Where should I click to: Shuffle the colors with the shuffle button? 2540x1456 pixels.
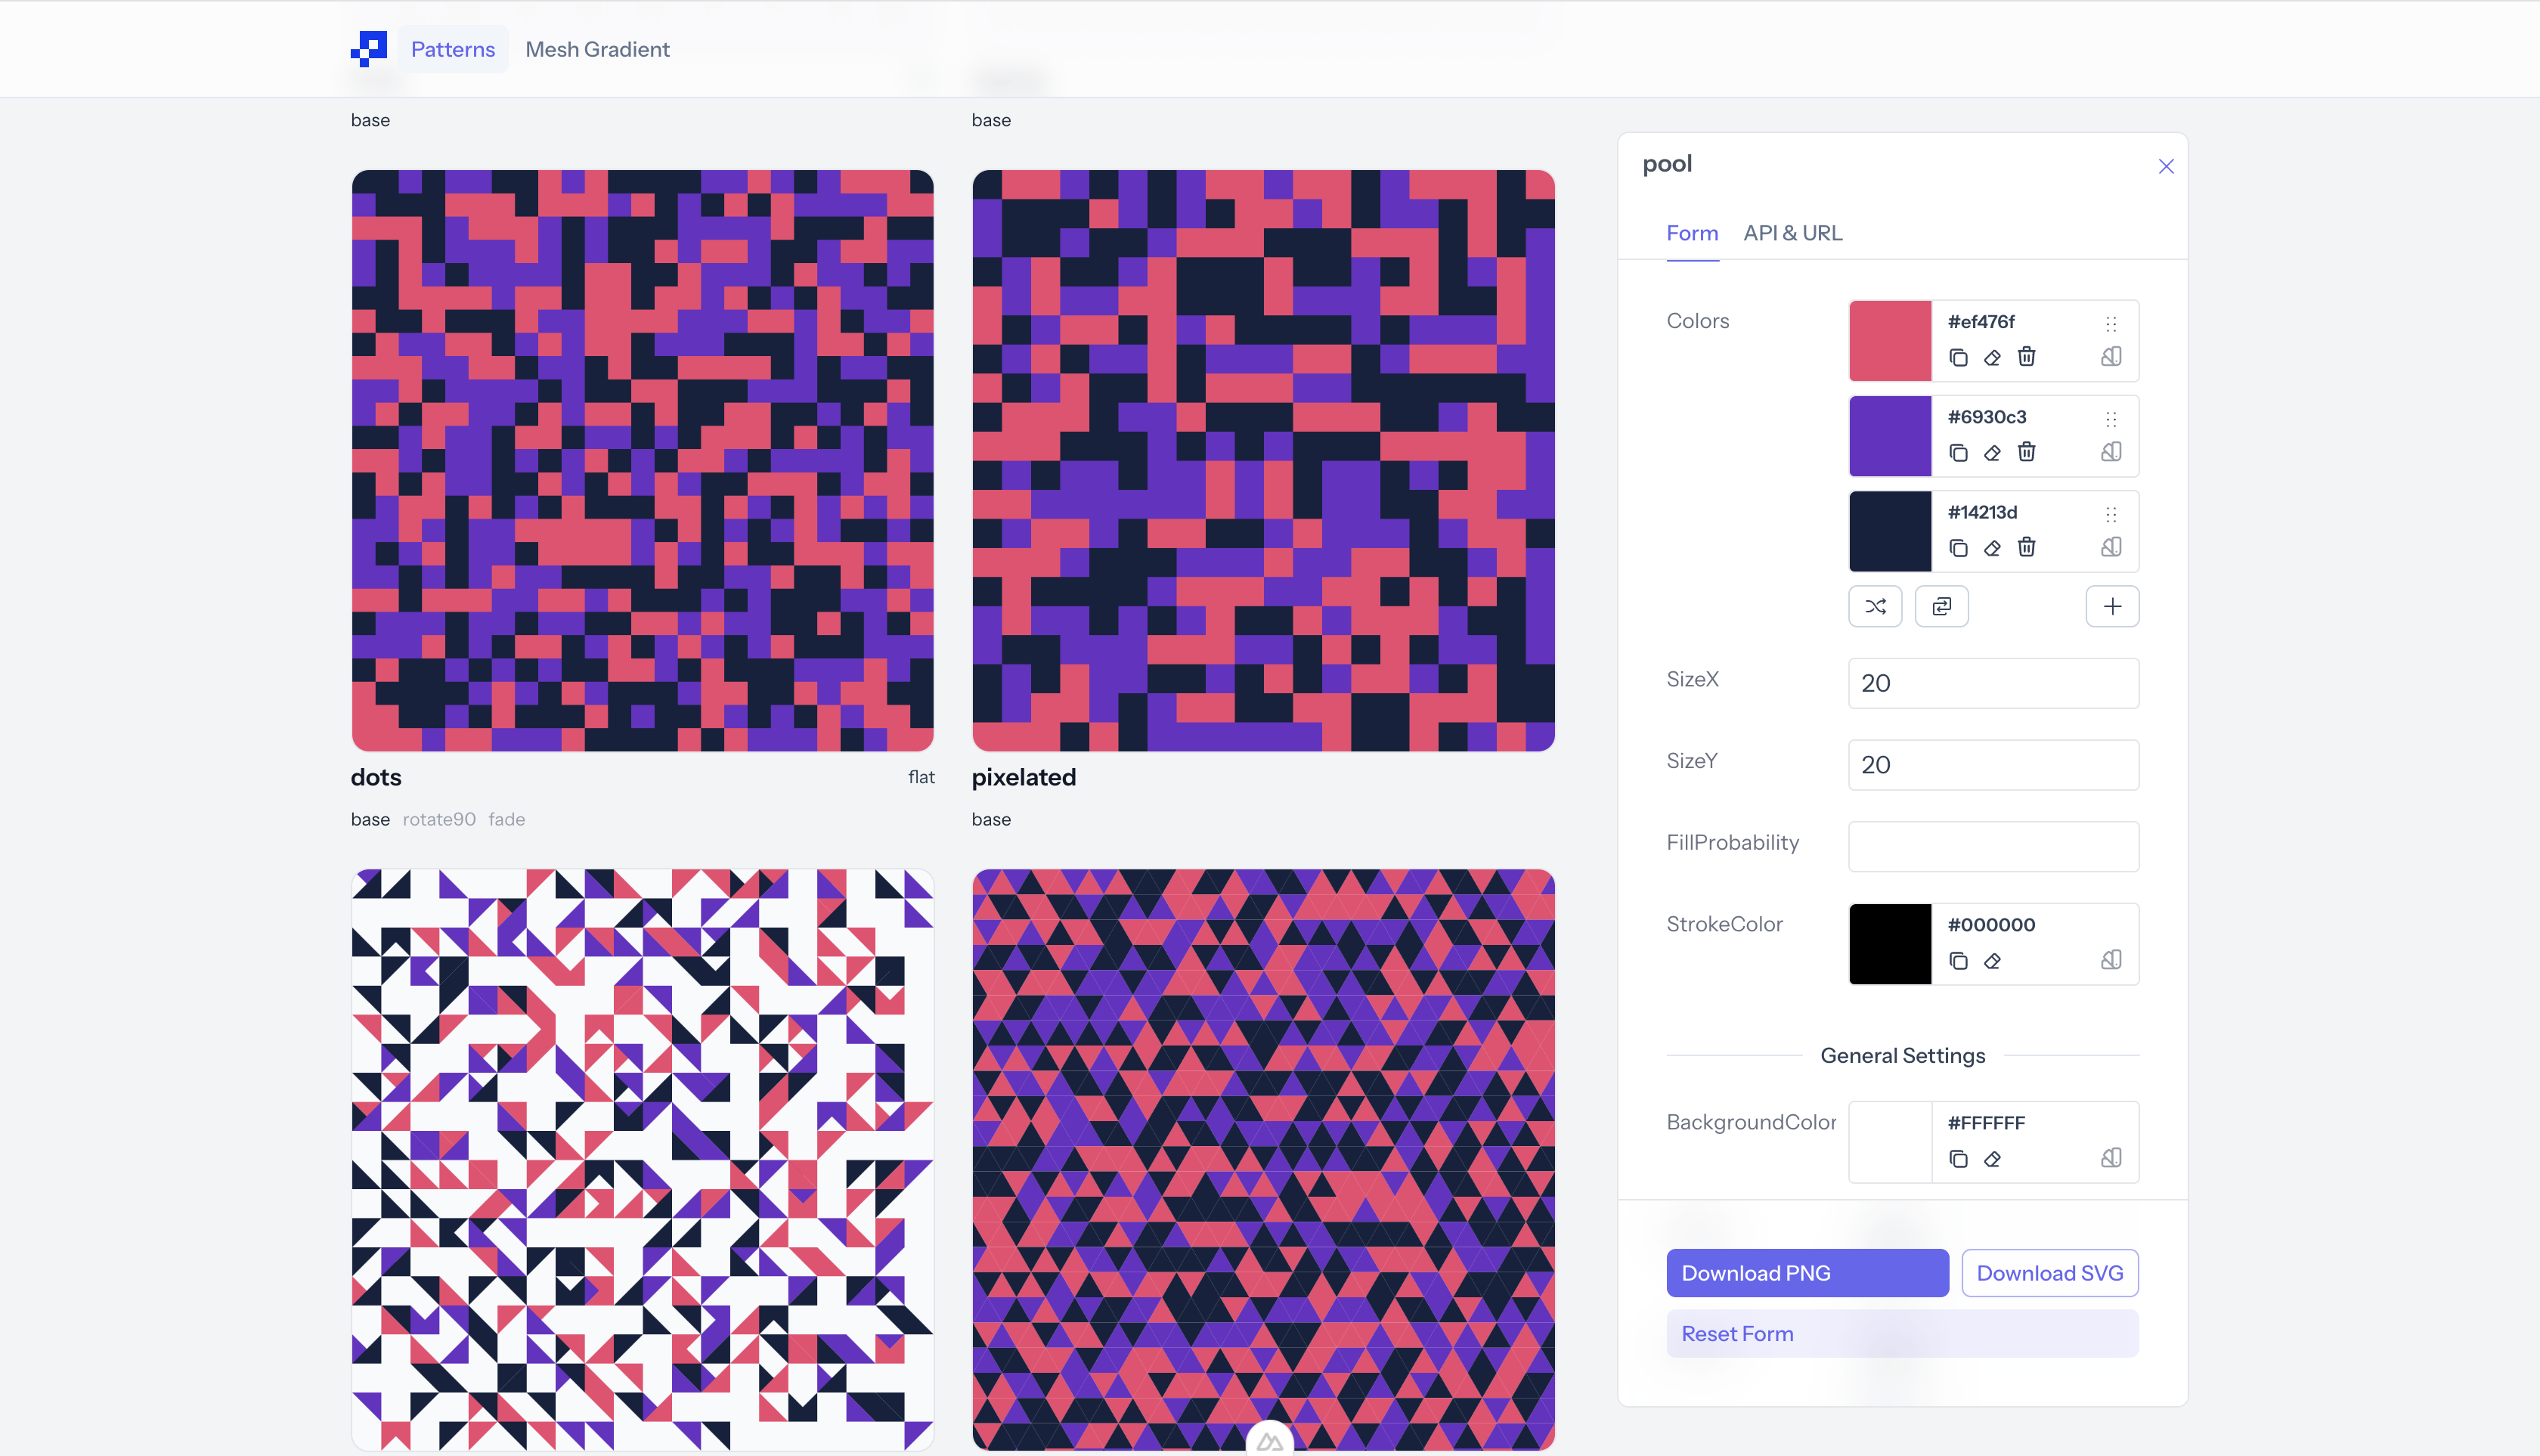tap(1875, 606)
